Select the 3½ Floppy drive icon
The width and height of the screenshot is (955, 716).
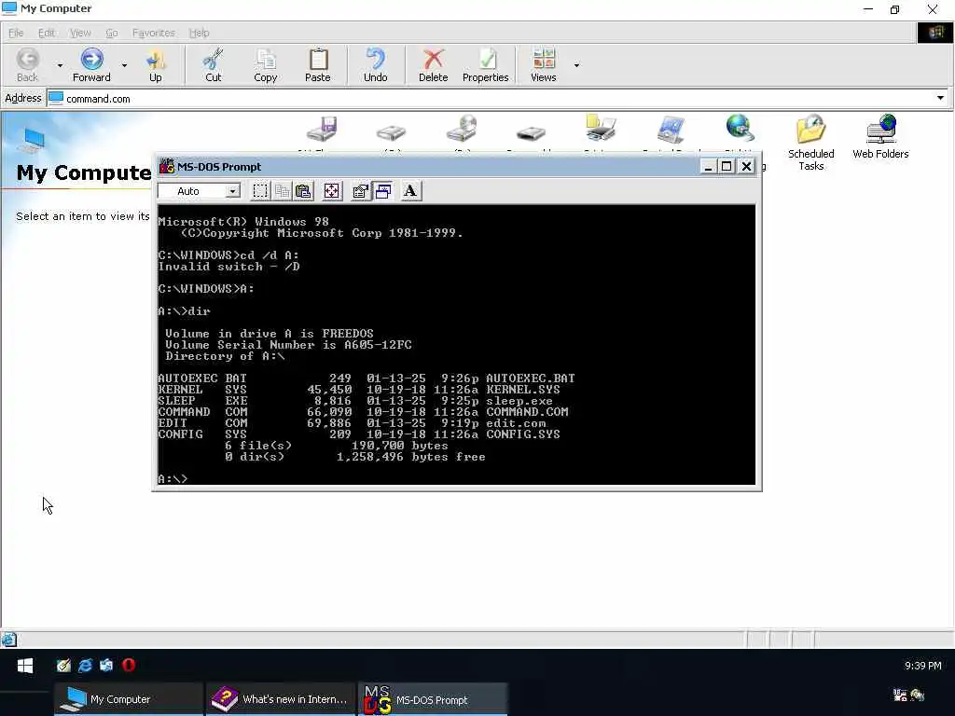pyautogui.click(x=322, y=129)
